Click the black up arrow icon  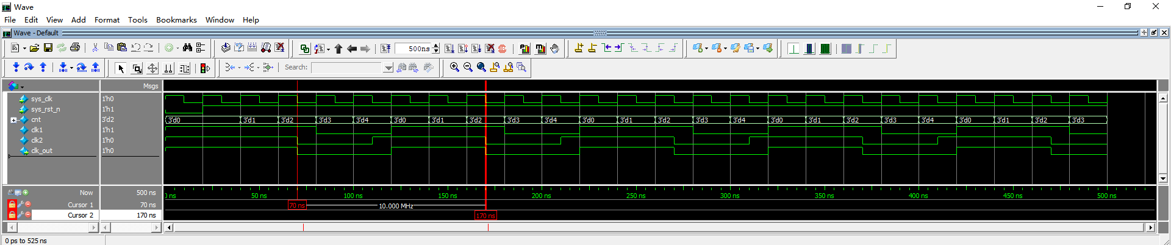[x=338, y=49]
